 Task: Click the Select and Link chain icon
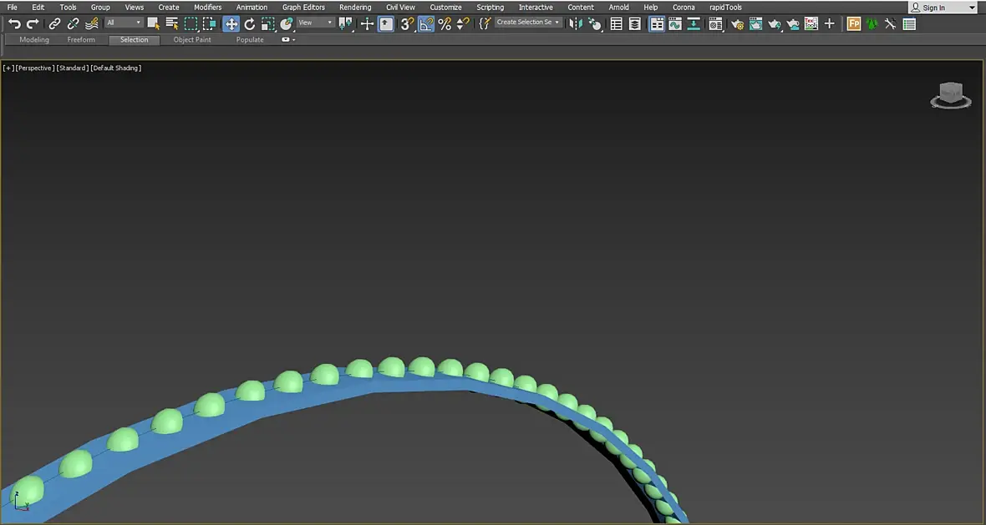point(54,24)
